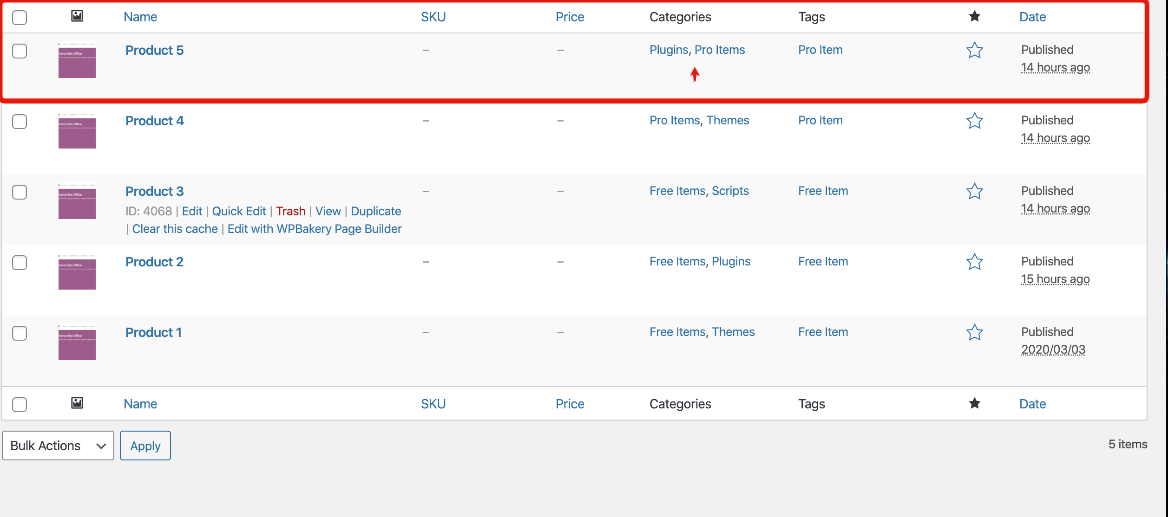The height and width of the screenshot is (517, 1168).
Task: Open the Bulk Actions dropdown
Action: pyautogui.click(x=58, y=446)
